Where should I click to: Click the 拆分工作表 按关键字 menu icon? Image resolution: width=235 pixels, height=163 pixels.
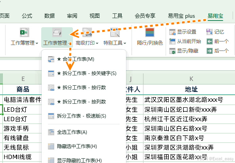pos(51,73)
